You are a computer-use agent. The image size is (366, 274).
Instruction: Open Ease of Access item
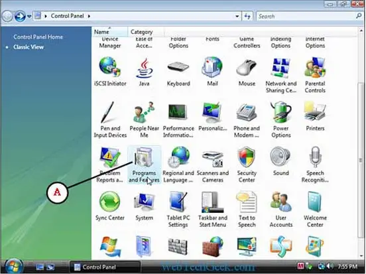144,42
